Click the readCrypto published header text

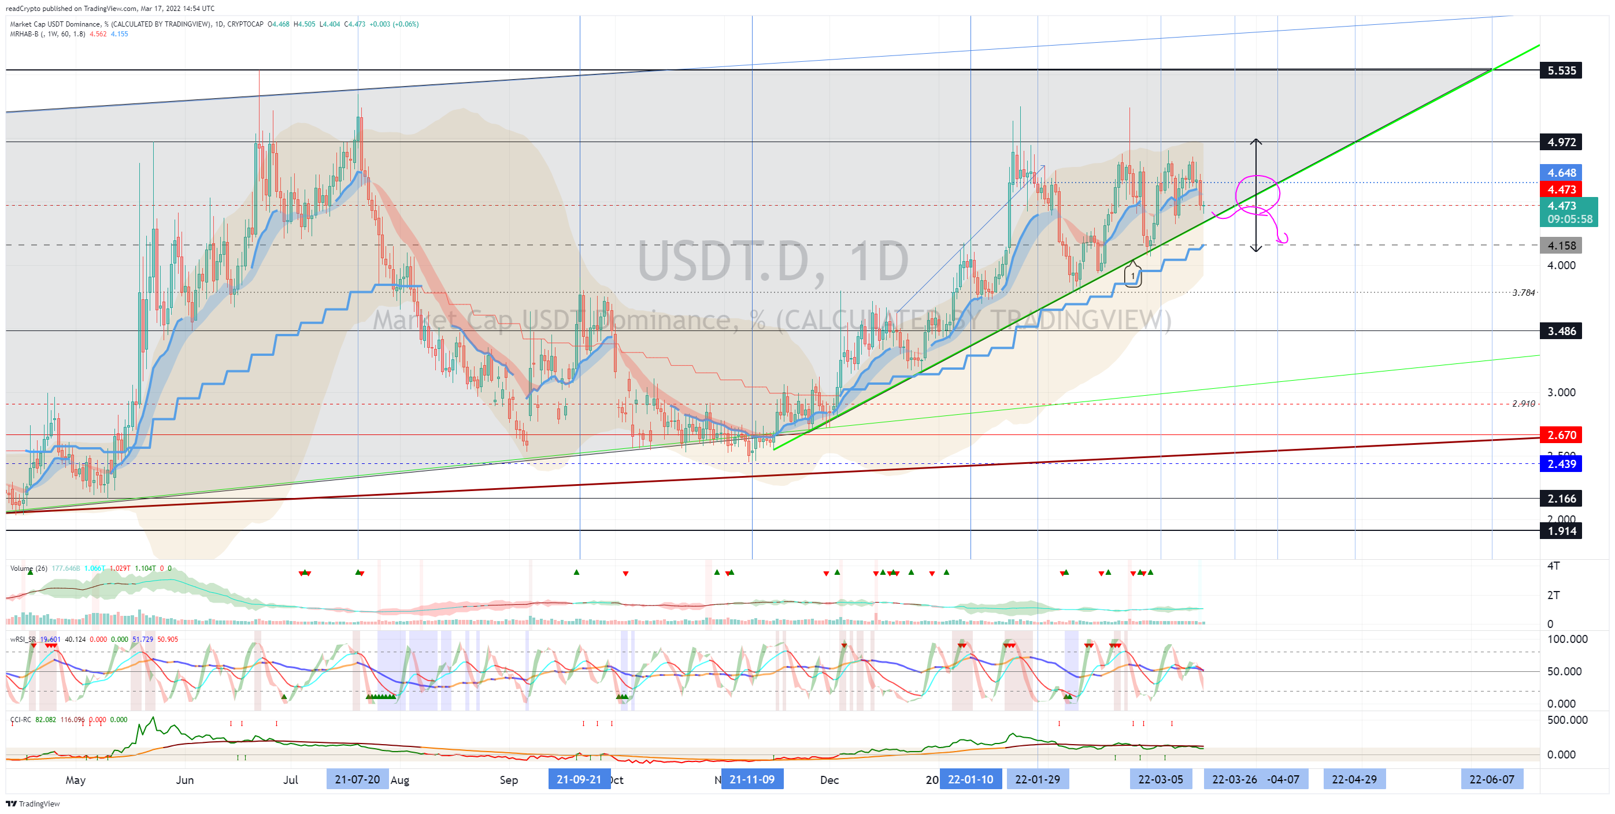[x=110, y=9]
